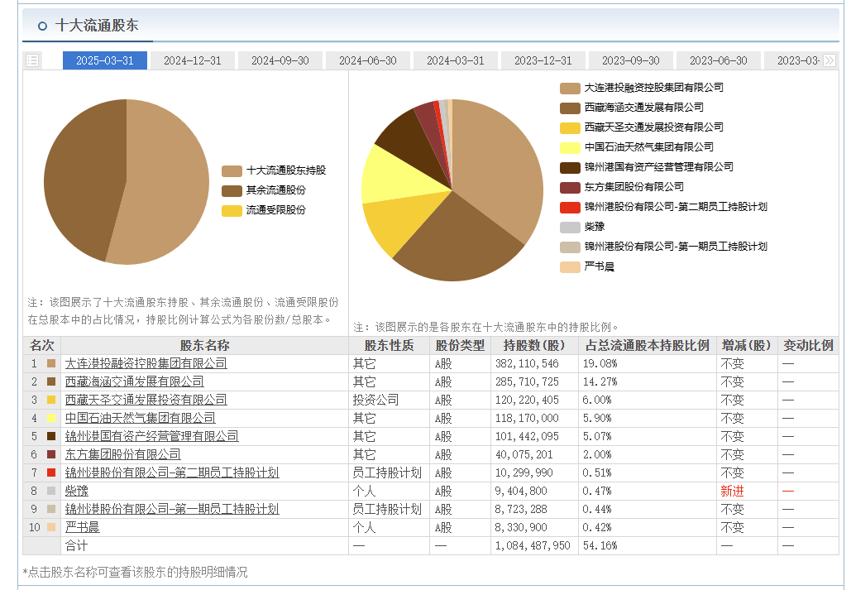Select the 2024-03-31 tab
Screen dimensions: 851x590
coord(456,60)
